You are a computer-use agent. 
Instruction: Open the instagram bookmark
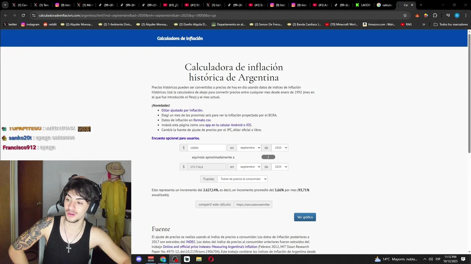tap(30, 25)
